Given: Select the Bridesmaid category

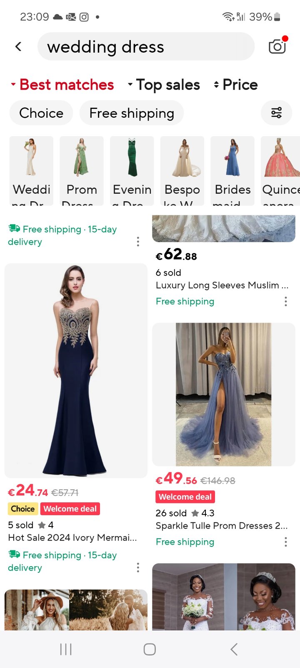Looking at the screenshot, I should (232, 171).
